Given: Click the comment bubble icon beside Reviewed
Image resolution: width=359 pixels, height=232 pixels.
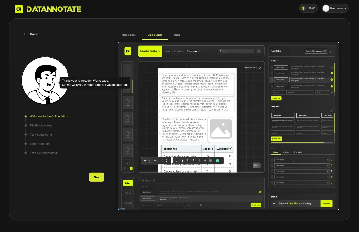Looking at the screenshot, I should click(x=260, y=68).
